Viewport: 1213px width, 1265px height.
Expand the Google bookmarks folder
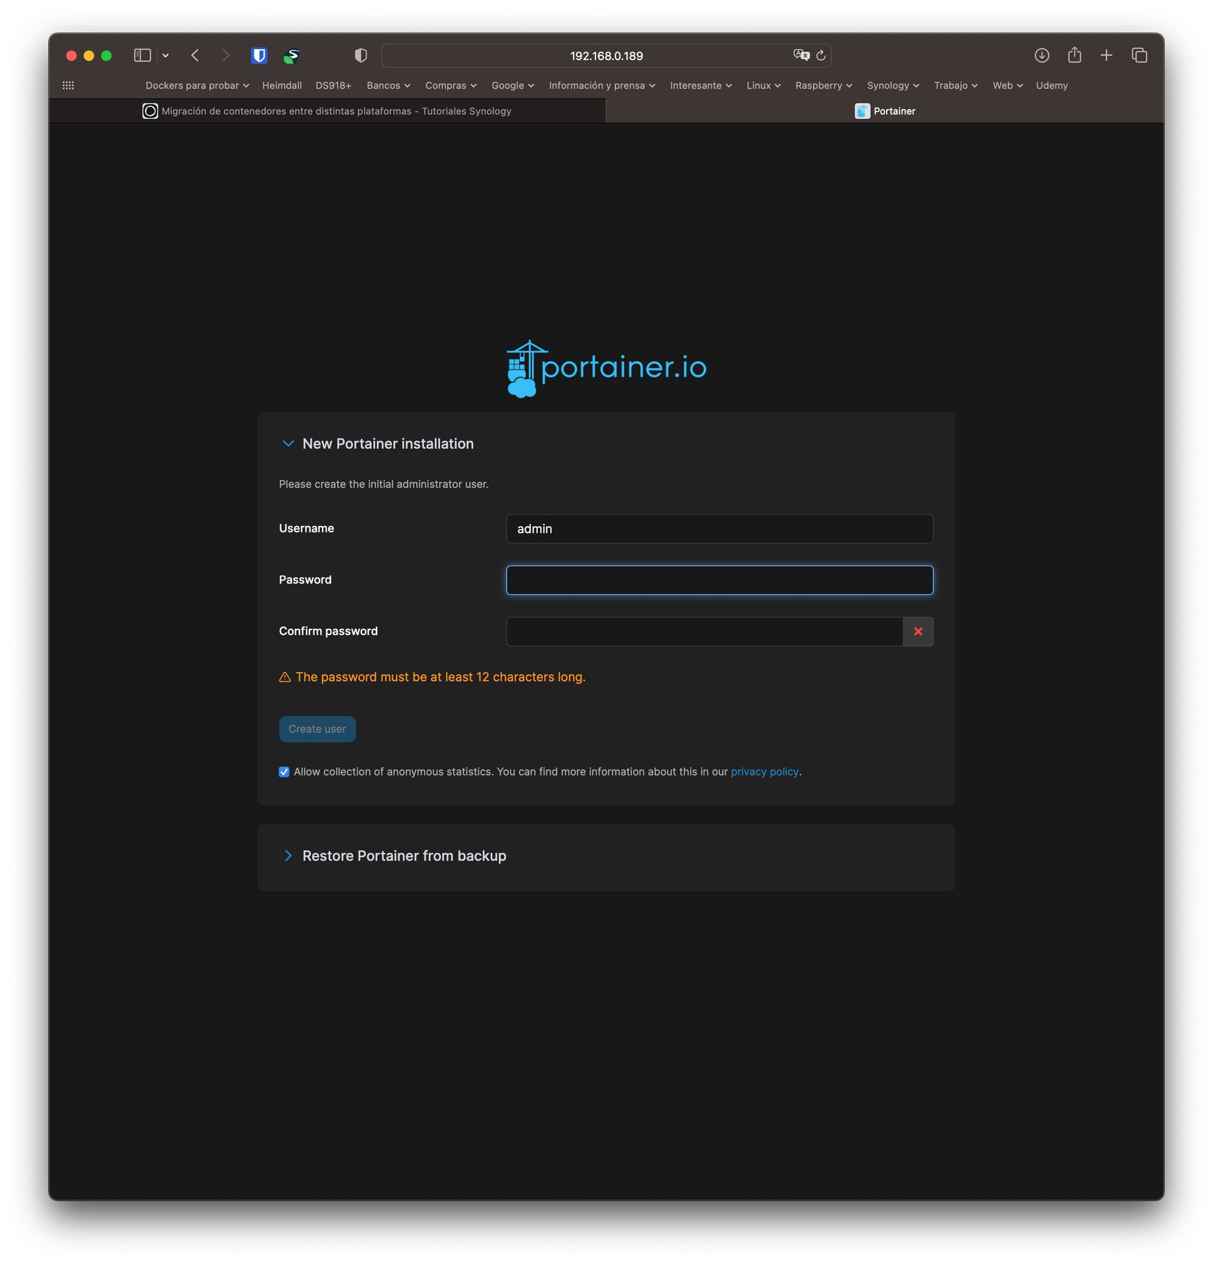pos(512,85)
